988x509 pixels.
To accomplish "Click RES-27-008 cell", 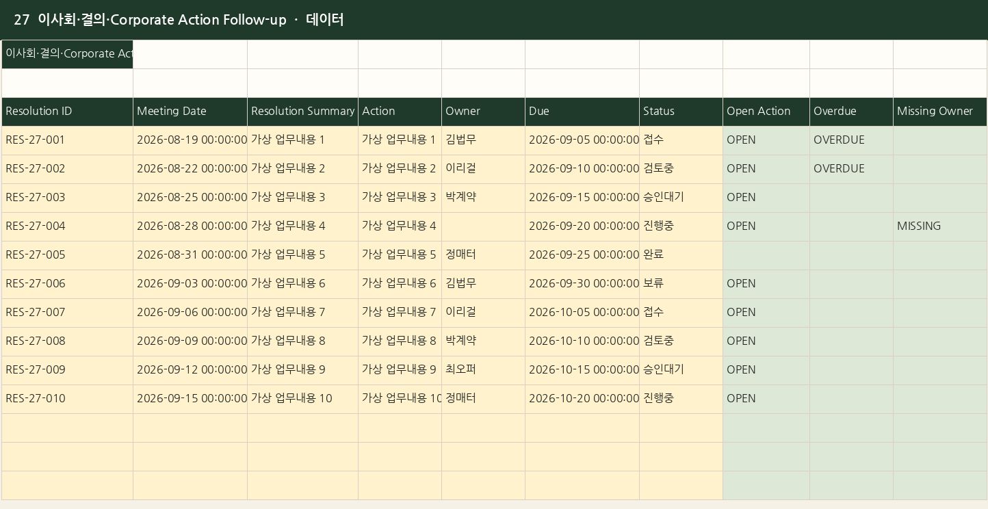I will click(67, 341).
